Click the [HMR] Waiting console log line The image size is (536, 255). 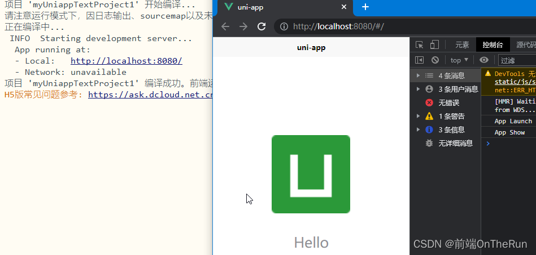[x=508, y=106]
